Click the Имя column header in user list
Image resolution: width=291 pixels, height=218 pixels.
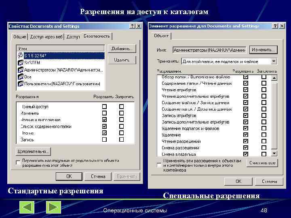[61, 48]
